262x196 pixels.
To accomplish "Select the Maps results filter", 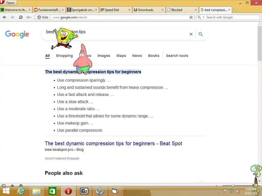I will (121, 56).
